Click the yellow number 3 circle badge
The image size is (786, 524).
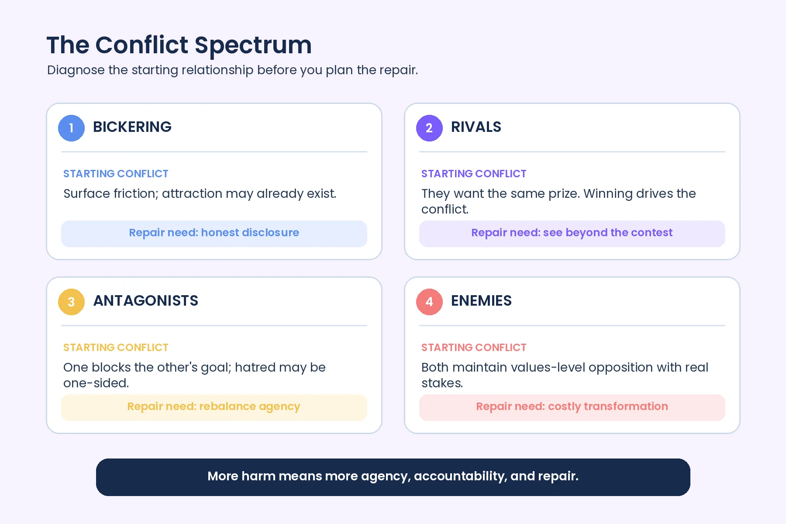click(71, 302)
